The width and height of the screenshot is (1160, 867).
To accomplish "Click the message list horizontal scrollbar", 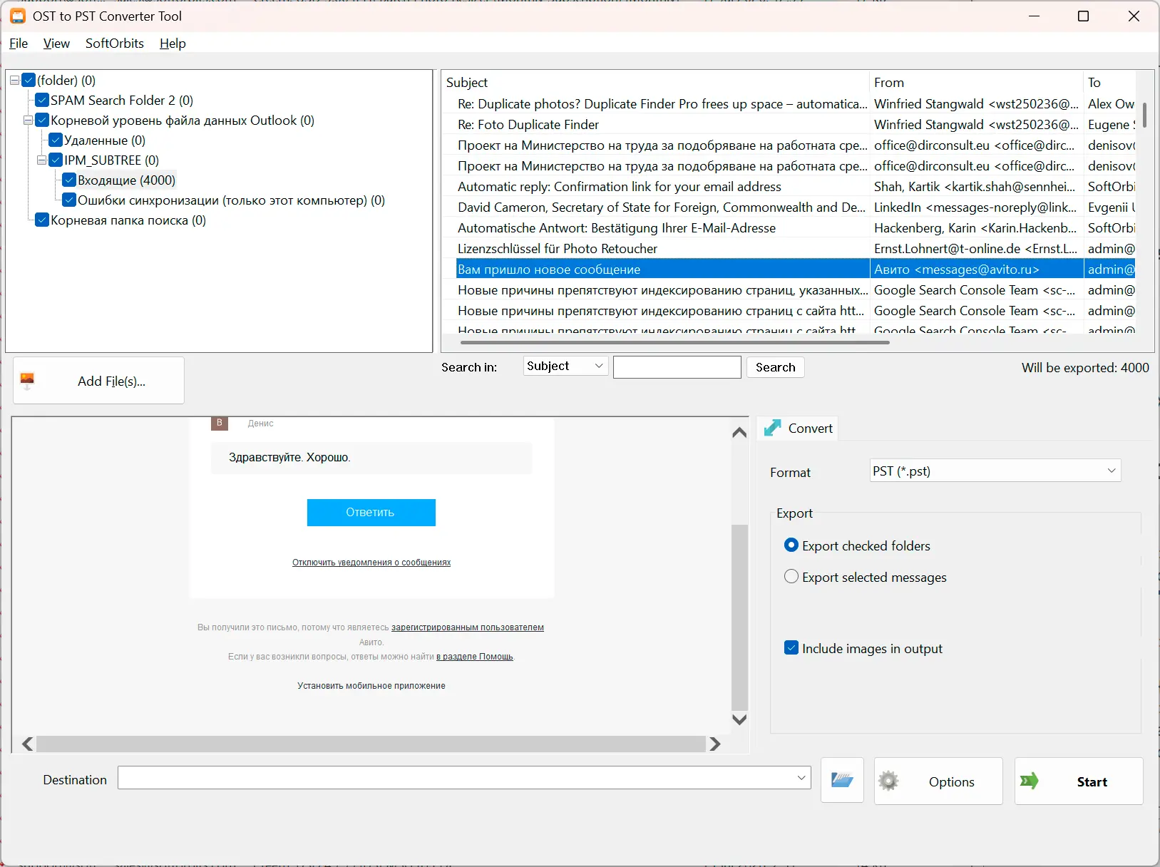I will (x=674, y=342).
